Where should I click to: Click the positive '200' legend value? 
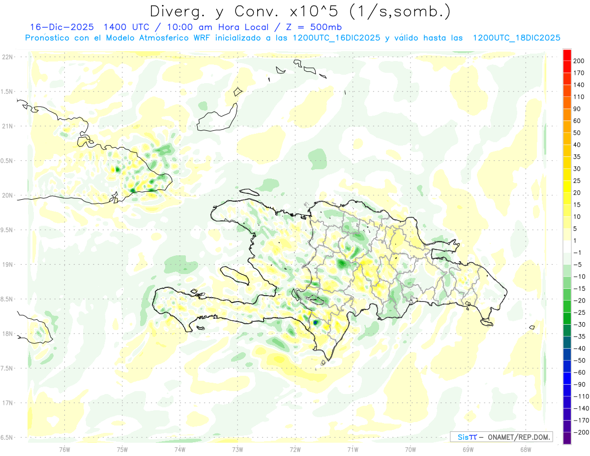coord(579,61)
